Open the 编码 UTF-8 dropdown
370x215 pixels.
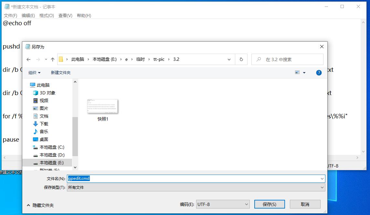tap(246, 204)
